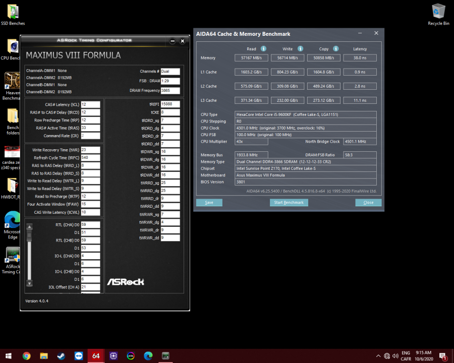Expand hidden icons in the system tray

pyautogui.click(x=378, y=356)
